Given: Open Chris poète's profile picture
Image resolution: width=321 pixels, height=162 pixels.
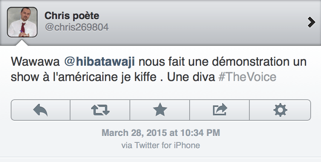Looking at the screenshot, I should pyautogui.click(x=22, y=22).
